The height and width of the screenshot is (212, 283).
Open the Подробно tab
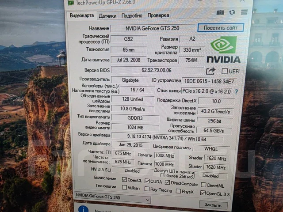132,16
